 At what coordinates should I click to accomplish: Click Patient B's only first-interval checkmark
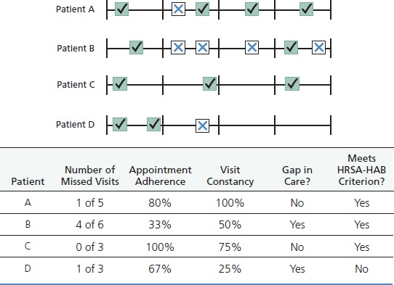click(137, 47)
